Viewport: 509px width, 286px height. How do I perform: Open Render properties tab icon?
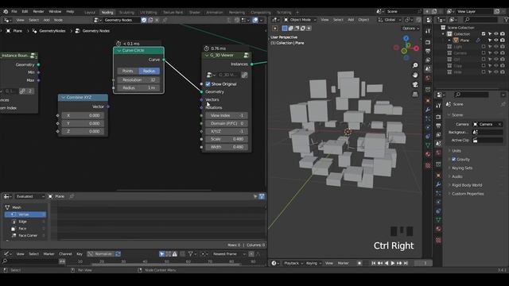(x=438, y=117)
